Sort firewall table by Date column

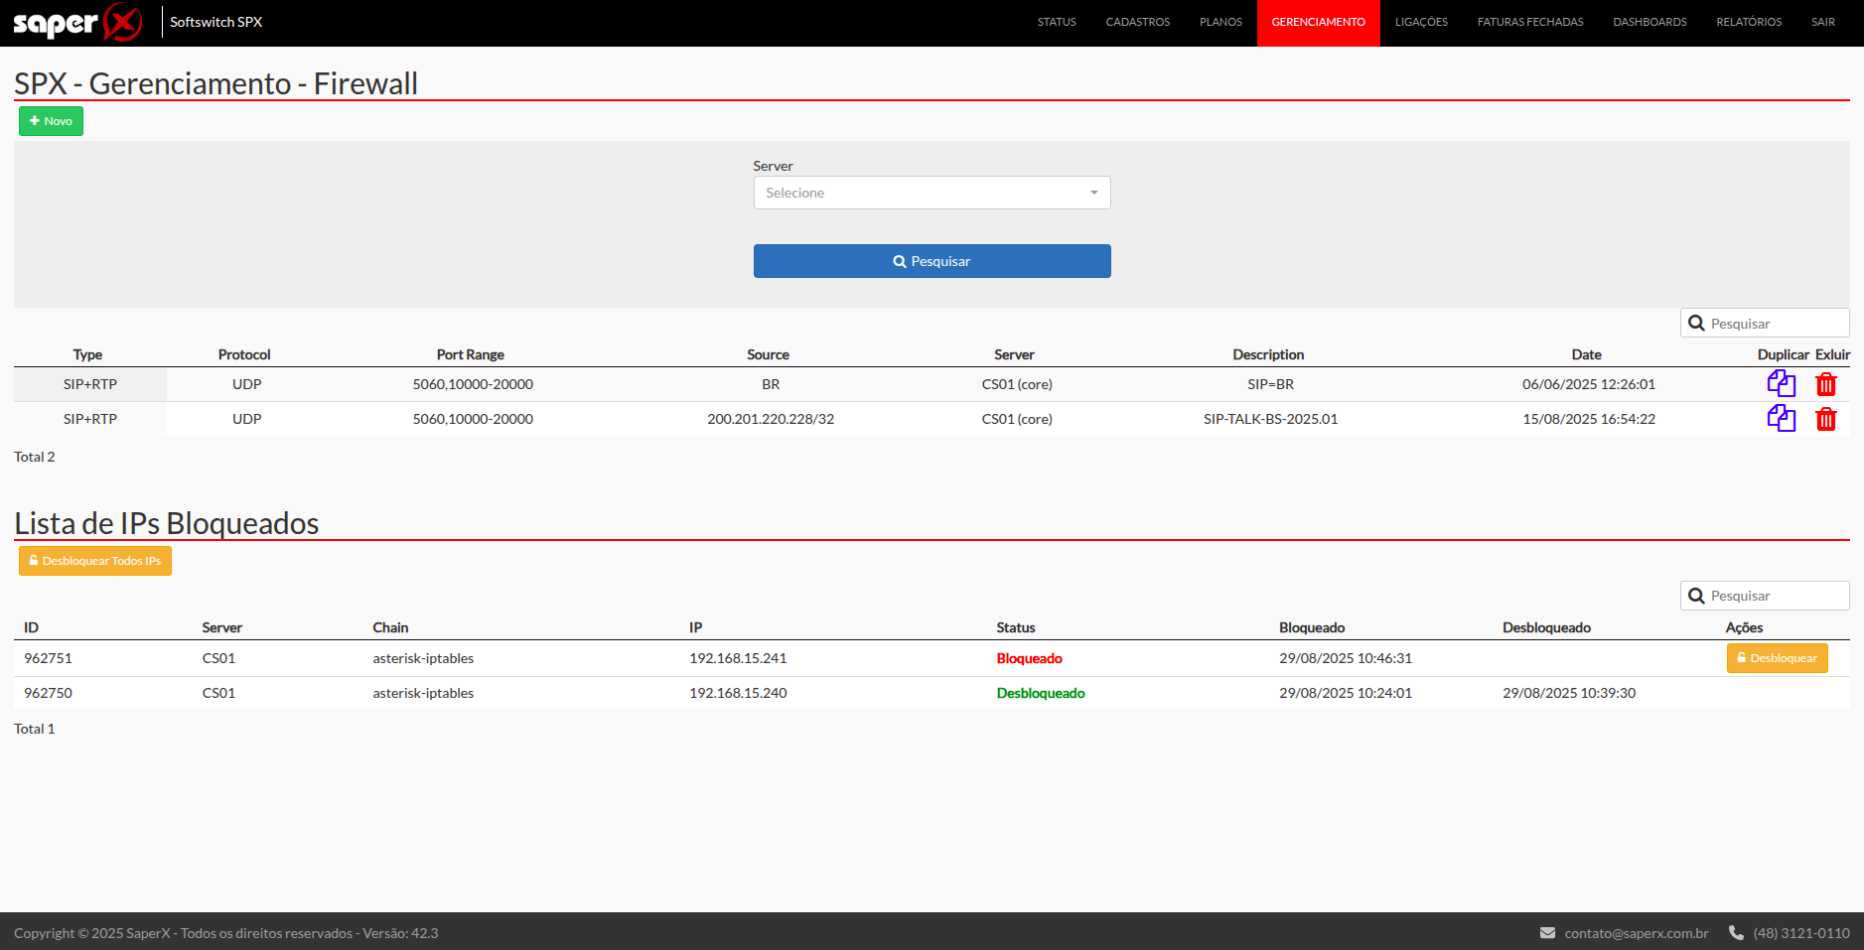coord(1586,354)
